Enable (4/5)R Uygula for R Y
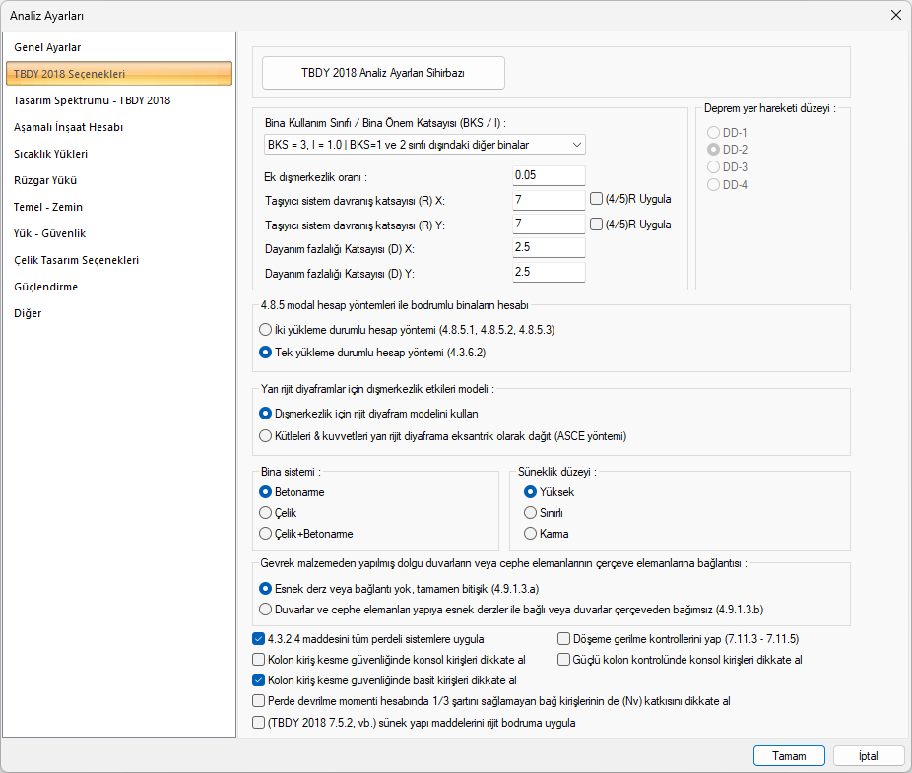This screenshot has width=912, height=773. (597, 224)
